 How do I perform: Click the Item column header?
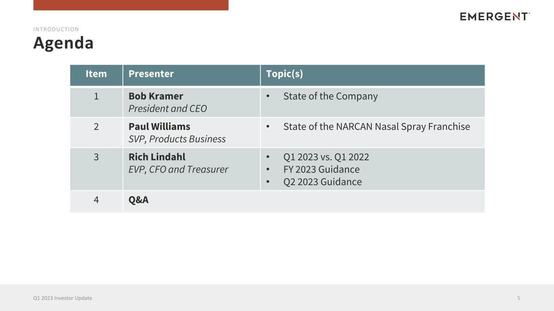pos(96,74)
